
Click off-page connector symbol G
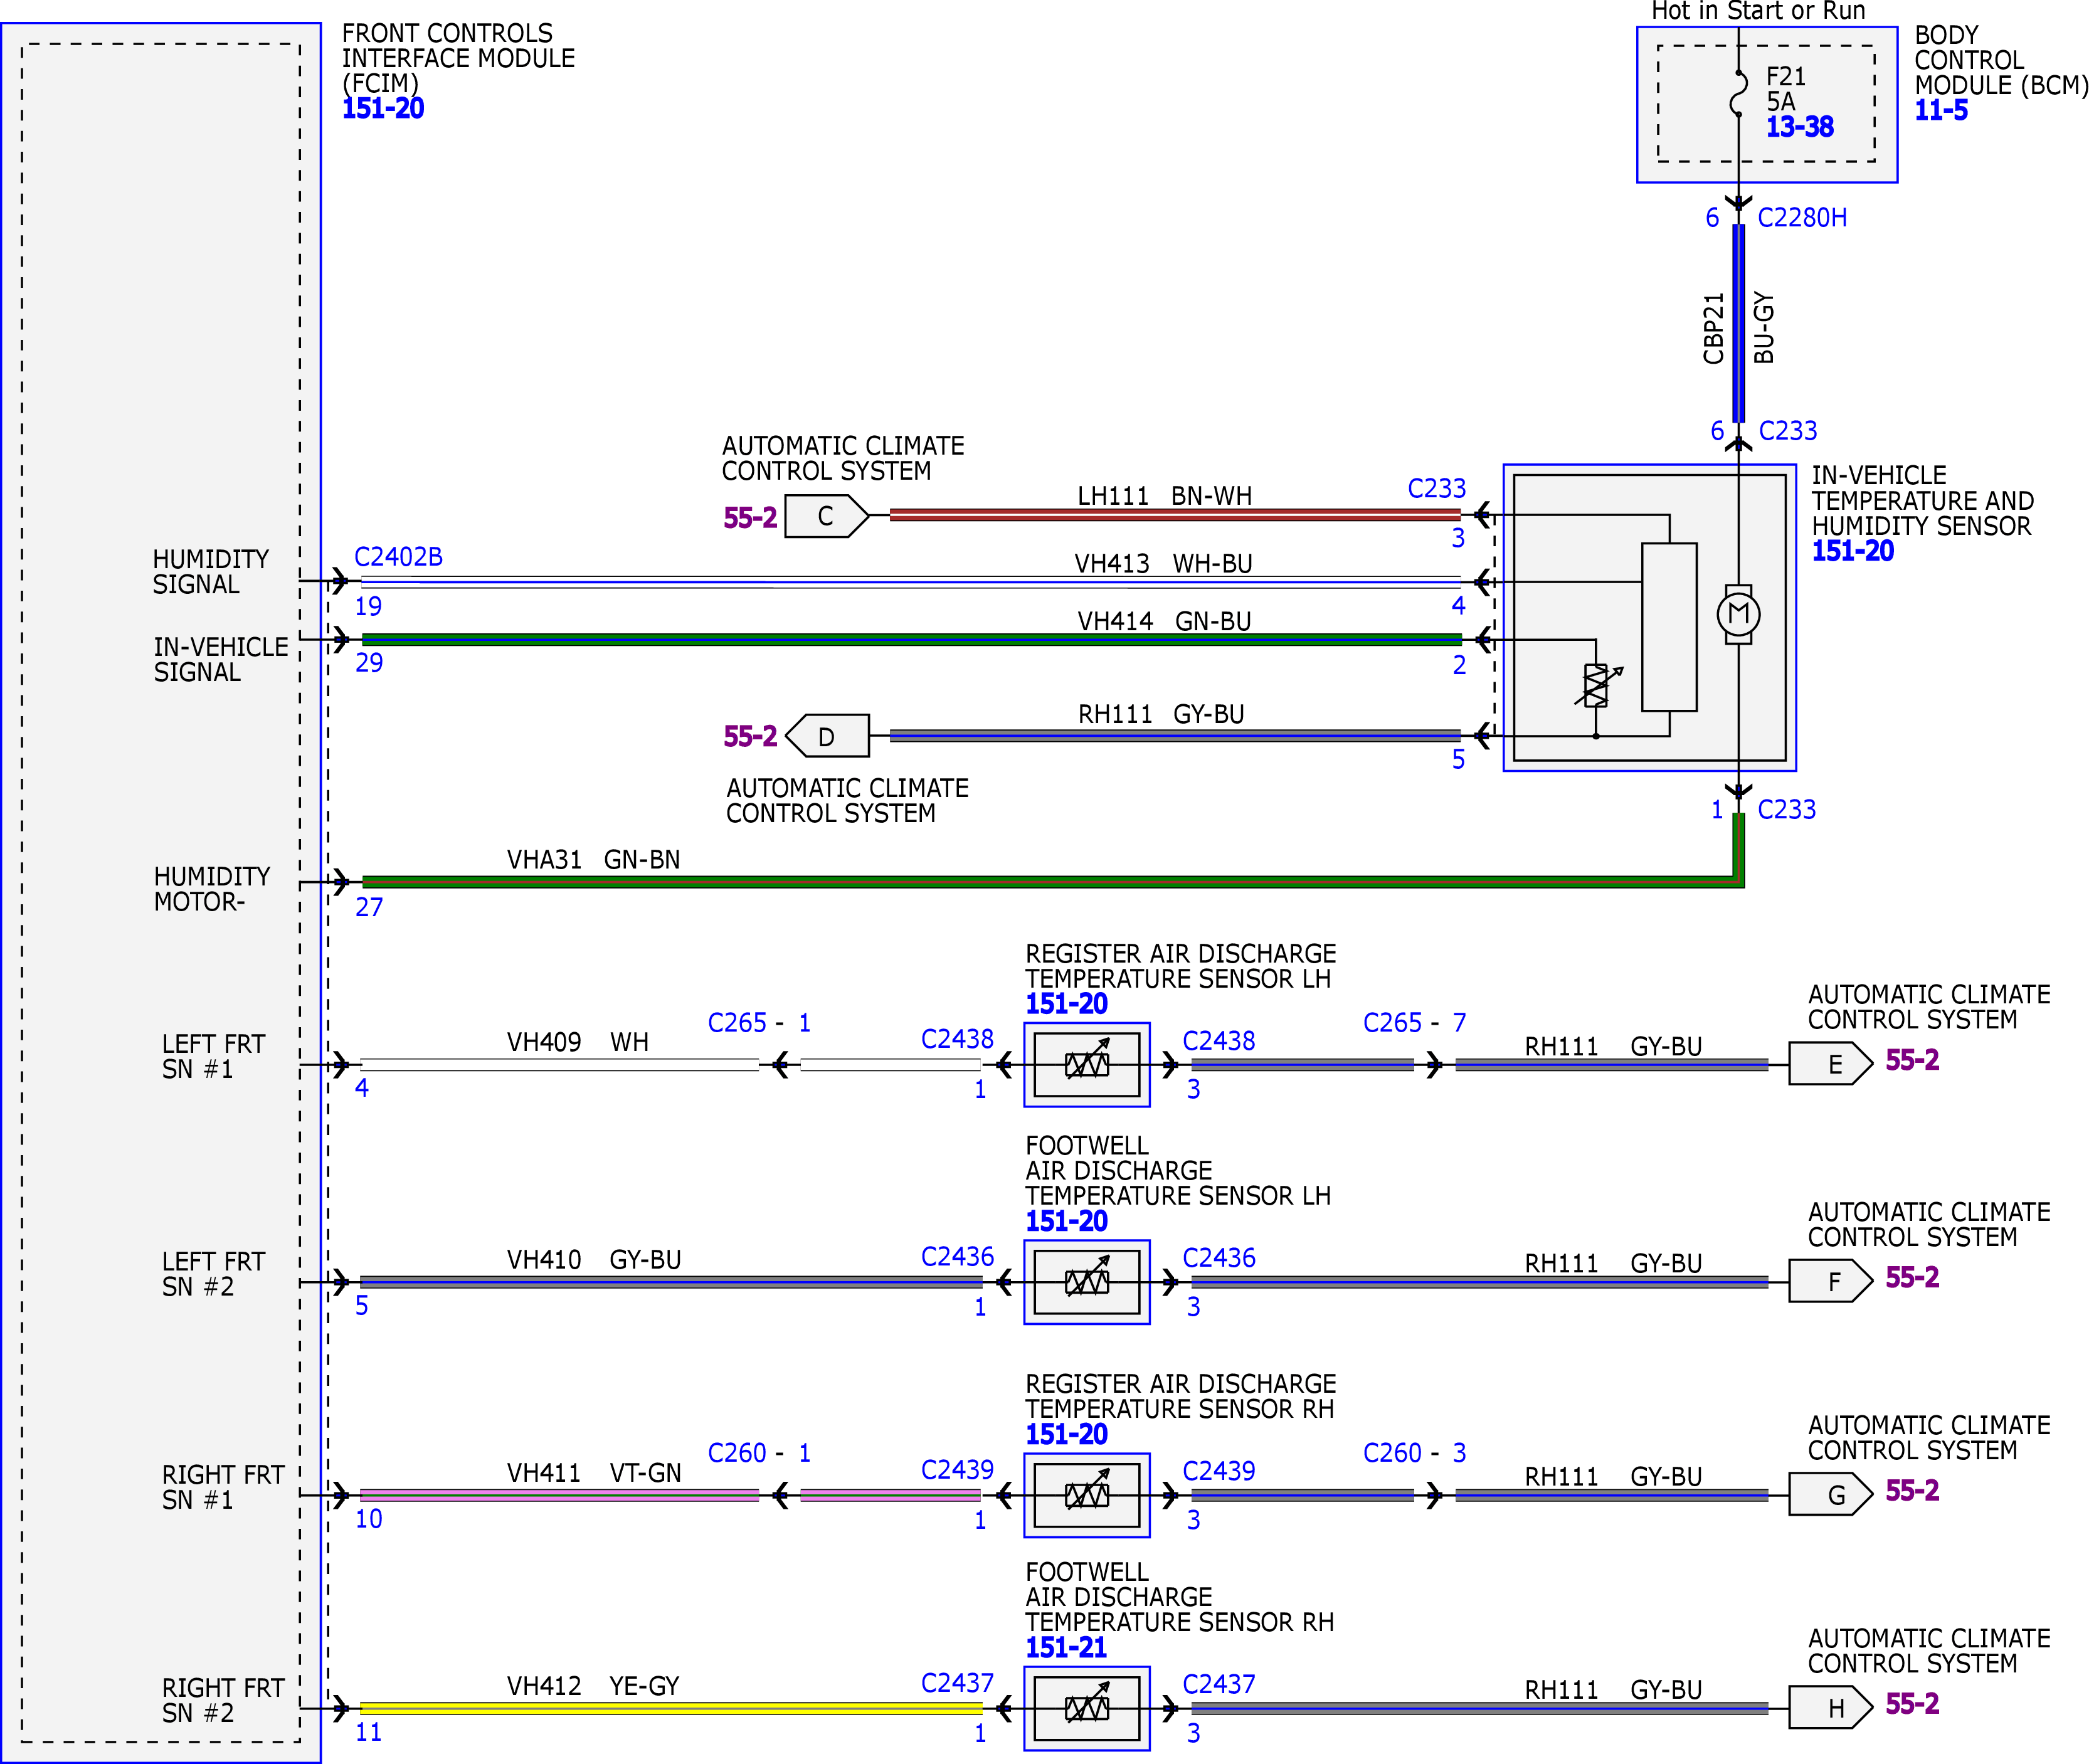(x=1830, y=1494)
